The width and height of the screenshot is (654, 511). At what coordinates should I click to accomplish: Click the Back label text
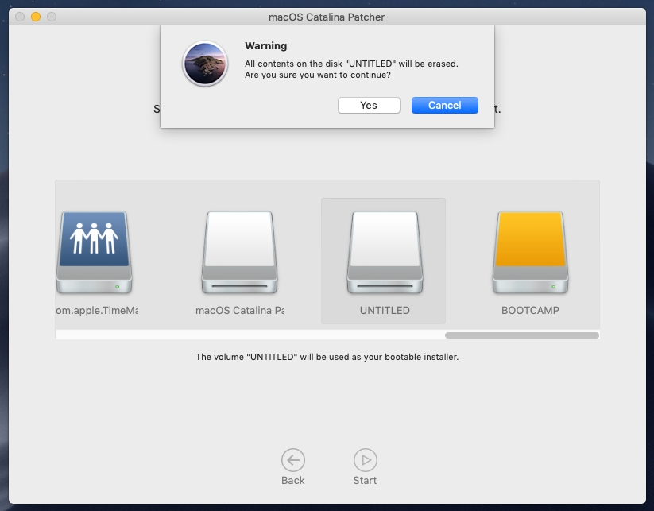coord(292,481)
